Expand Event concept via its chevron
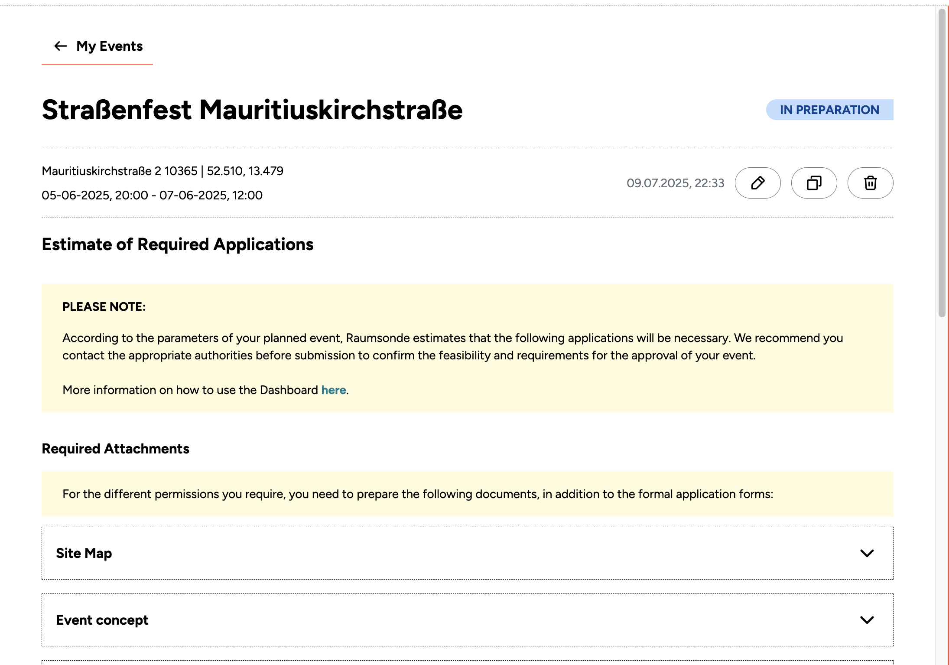 [x=867, y=620]
